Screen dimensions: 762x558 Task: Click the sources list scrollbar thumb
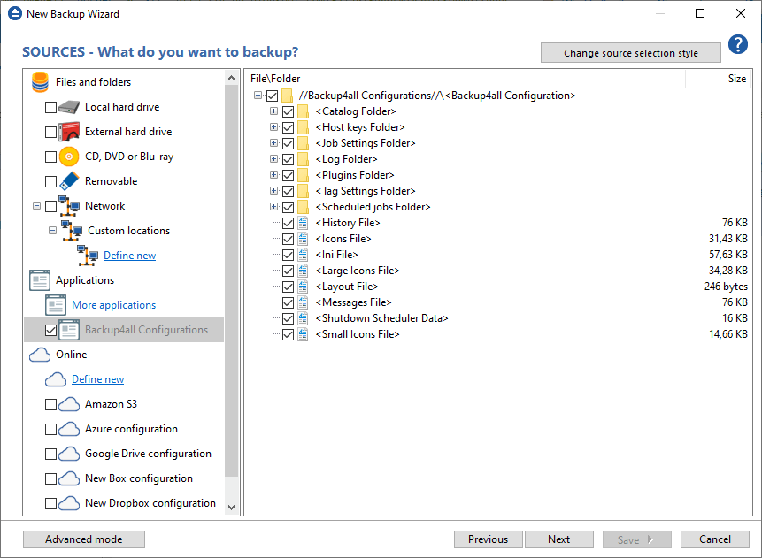(x=231, y=281)
